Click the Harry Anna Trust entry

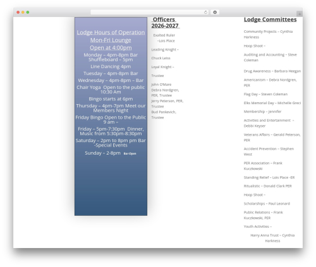click(x=272, y=238)
